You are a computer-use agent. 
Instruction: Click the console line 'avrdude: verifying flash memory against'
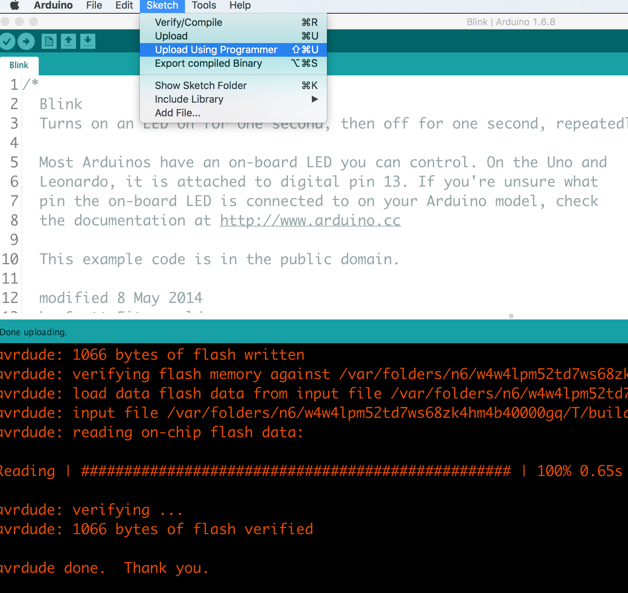pyautogui.click(x=314, y=374)
